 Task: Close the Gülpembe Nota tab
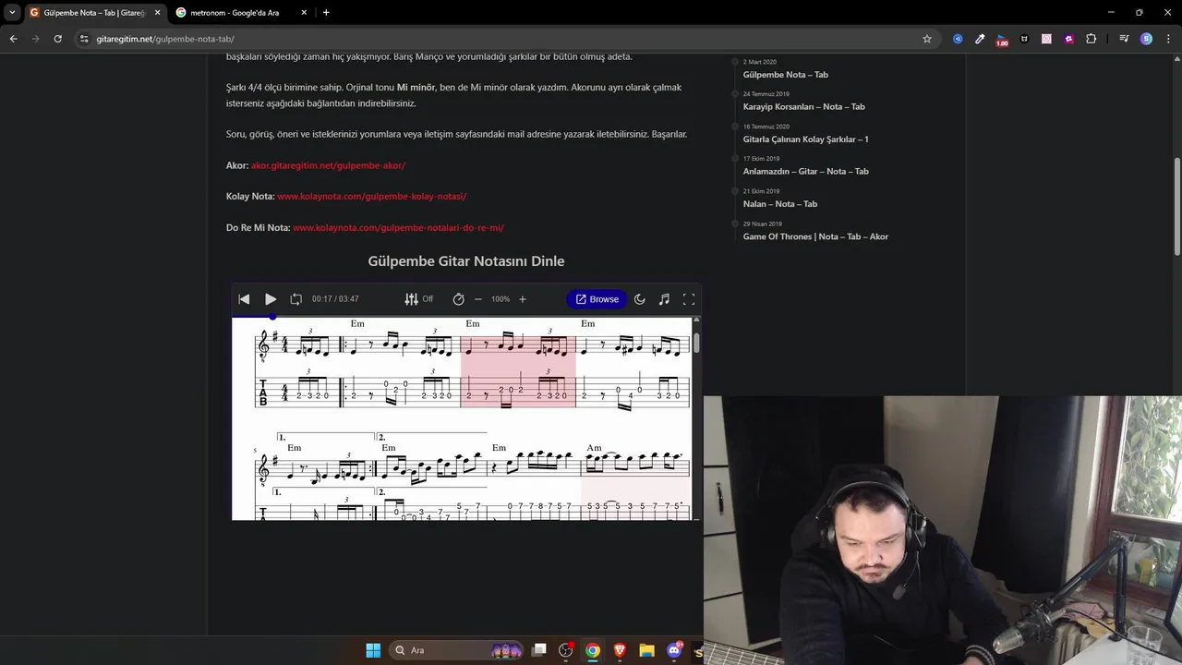pyautogui.click(x=157, y=13)
